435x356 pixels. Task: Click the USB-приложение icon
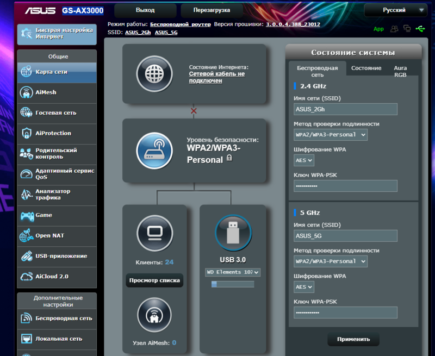click(27, 256)
